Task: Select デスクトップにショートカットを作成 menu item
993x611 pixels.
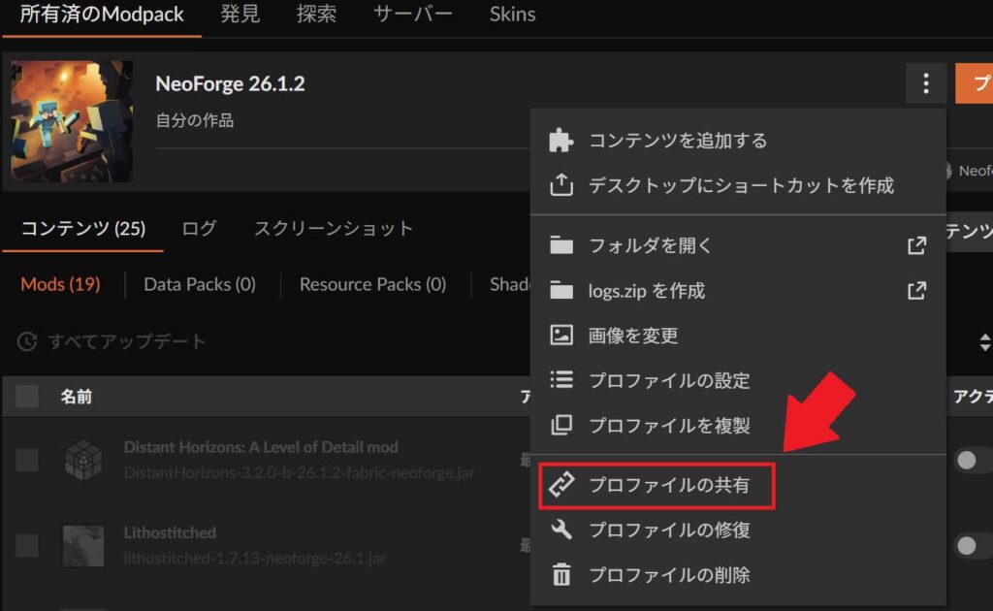Action: [x=738, y=185]
